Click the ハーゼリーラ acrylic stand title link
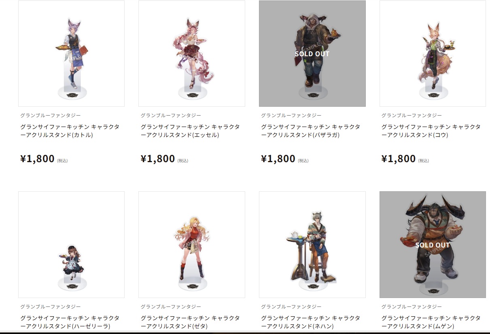This screenshot has width=490, height=334. click(70, 322)
